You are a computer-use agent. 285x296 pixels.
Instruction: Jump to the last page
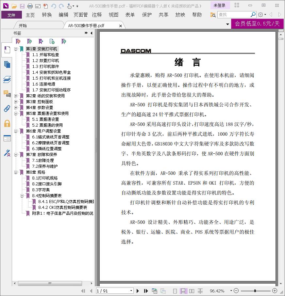[x=146, y=291]
